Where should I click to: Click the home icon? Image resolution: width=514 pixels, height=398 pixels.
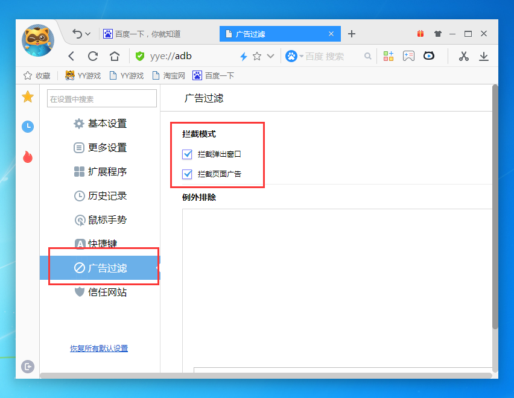click(114, 55)
